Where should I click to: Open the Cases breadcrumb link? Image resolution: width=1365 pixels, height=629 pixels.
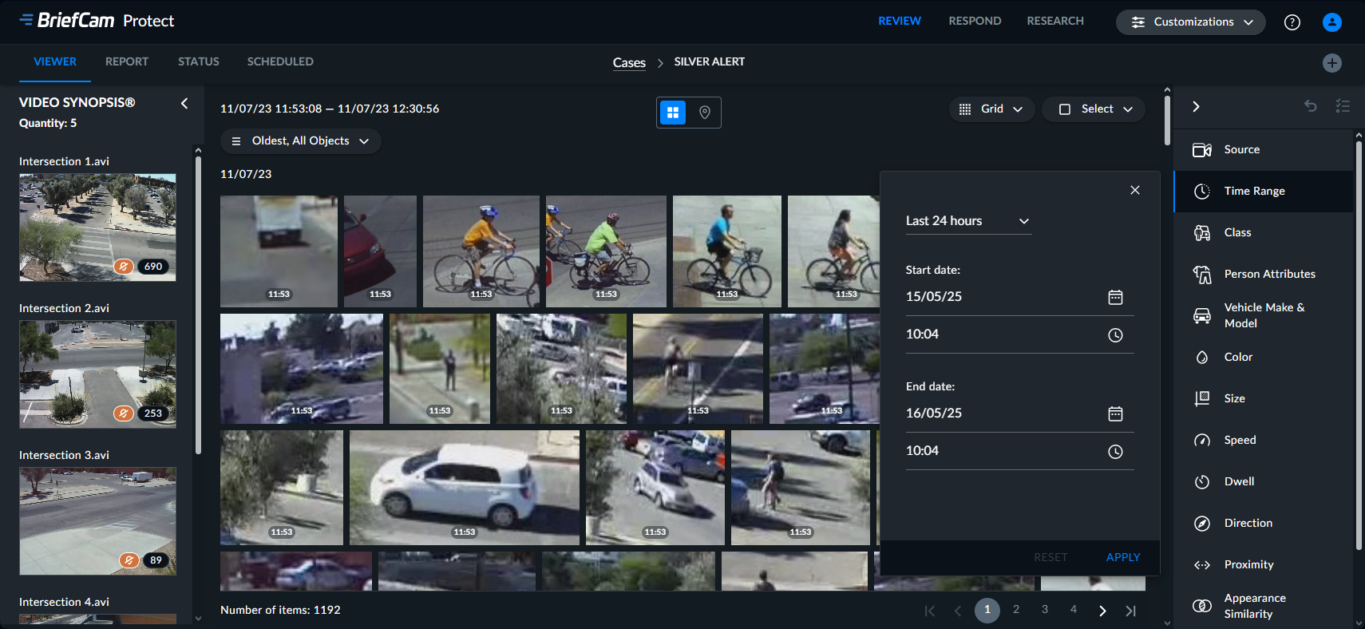point(629,62)
